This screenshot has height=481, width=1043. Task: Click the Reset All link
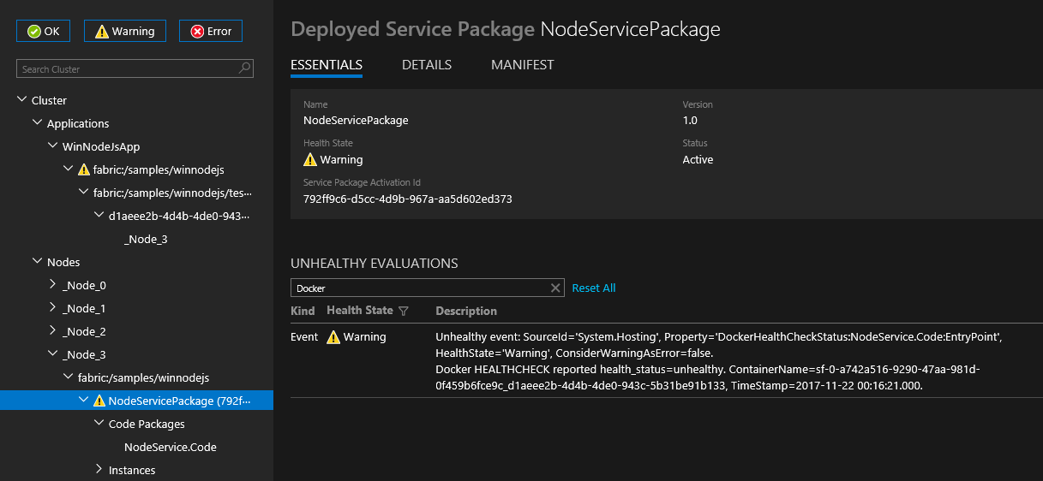pyautogui.click(x=594, y=288)
